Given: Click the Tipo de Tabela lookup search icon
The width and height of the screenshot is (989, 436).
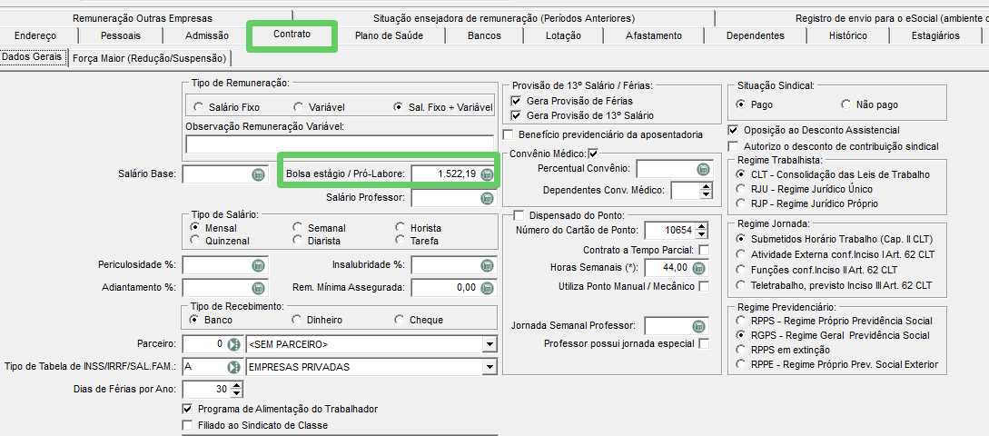Looking at the screenshot, I should (234, 367).
